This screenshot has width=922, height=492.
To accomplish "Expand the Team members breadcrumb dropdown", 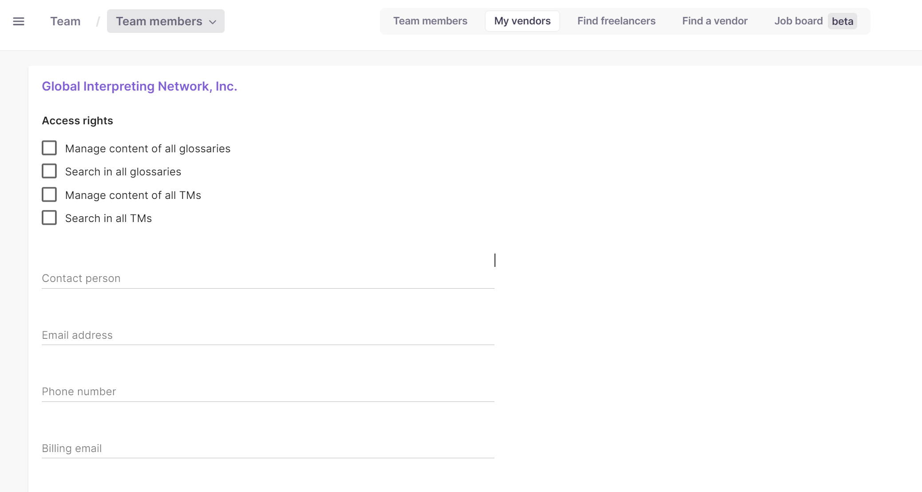I will (x=166, y=21).
